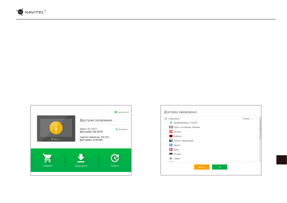Click the orange Відмінити cancel button

202,167
